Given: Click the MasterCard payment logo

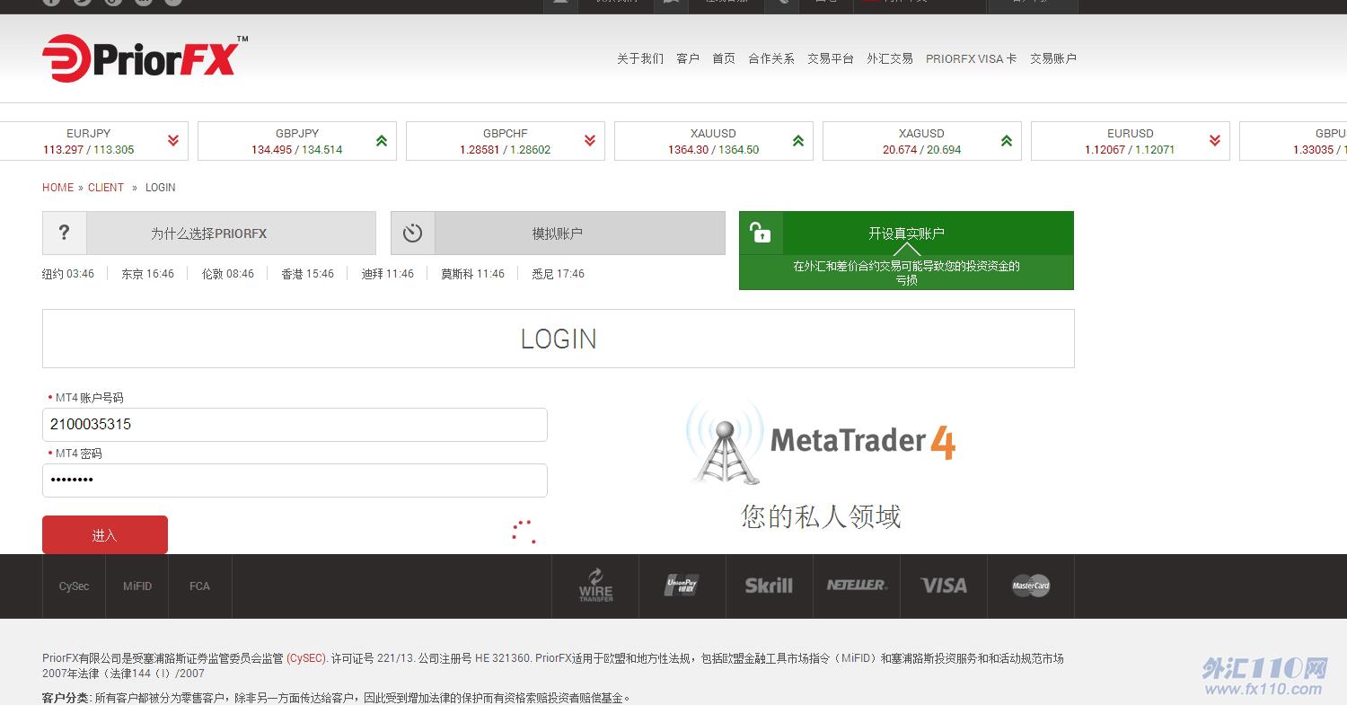Looking at the screenshot, I should coord(1031,586).
